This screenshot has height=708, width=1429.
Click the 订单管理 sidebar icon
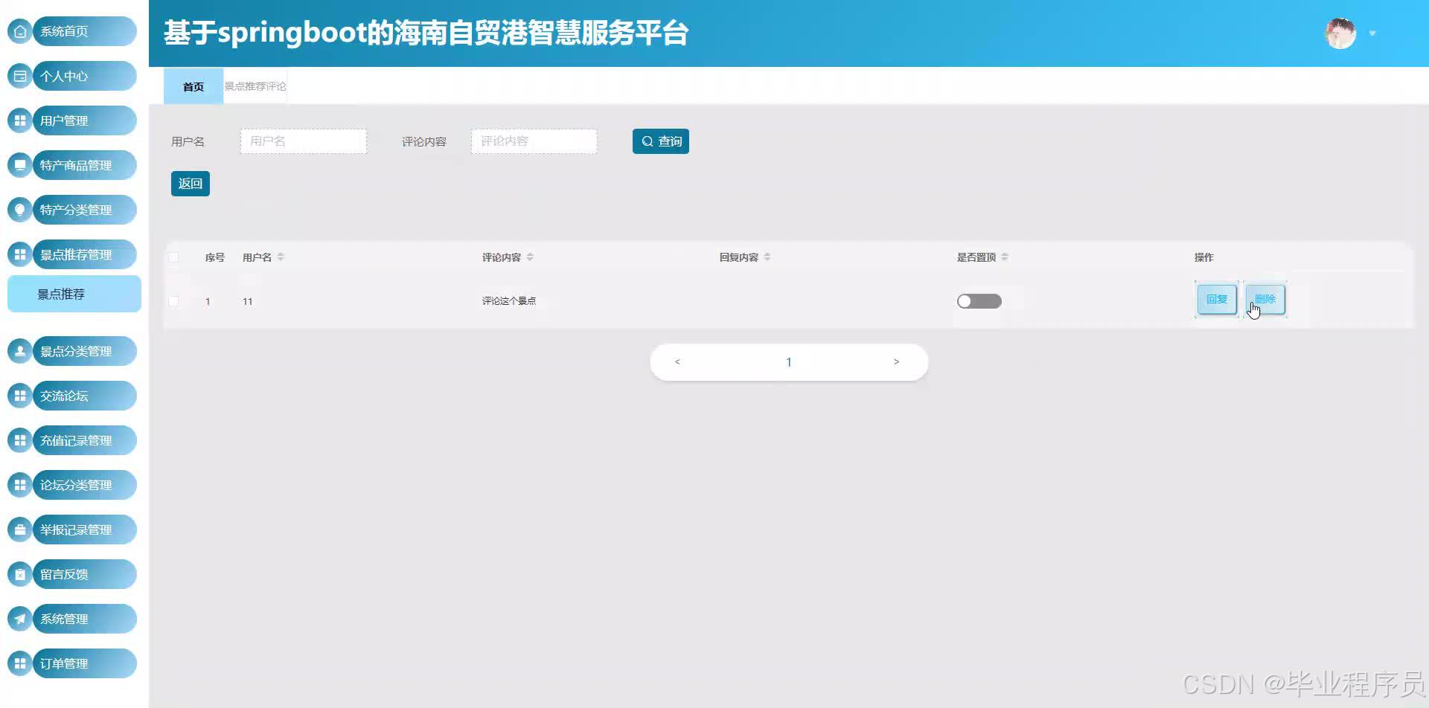point(19,663)
